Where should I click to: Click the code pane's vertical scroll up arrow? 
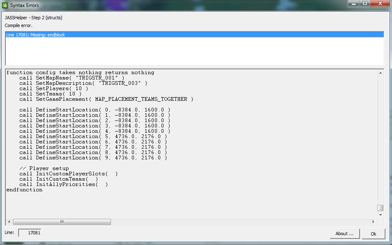point(380,73)
